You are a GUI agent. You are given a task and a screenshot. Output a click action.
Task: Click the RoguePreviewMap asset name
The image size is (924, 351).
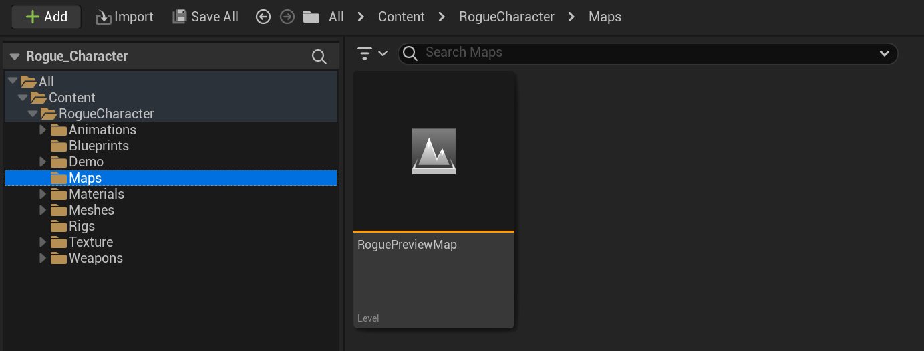408,245
